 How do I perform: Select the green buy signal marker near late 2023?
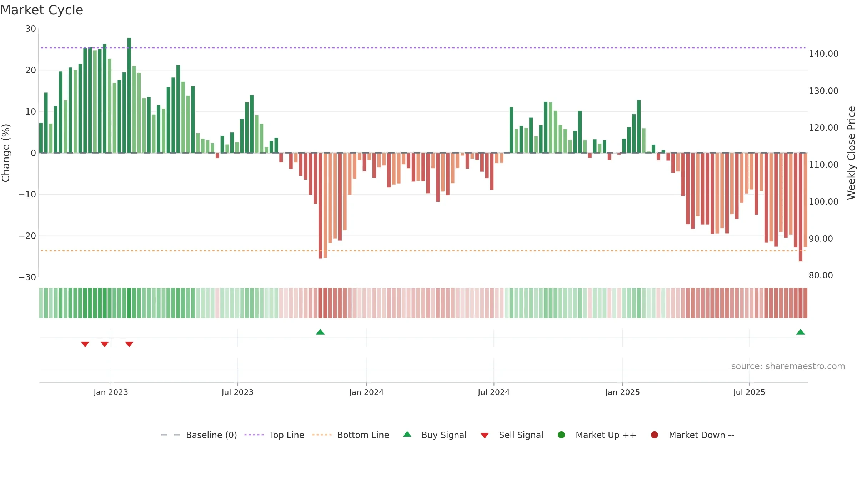pyautogui.click(x=320, y=332)
